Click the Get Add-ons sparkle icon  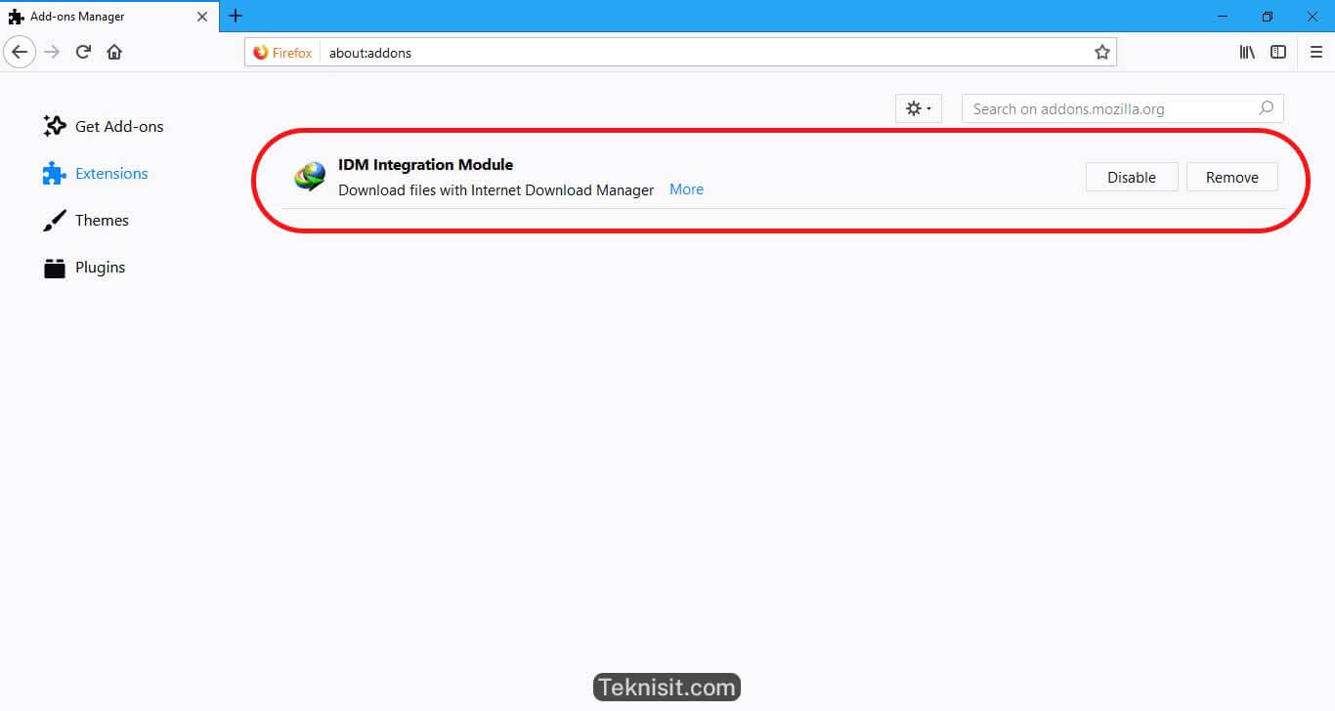[x=55, y=126]
